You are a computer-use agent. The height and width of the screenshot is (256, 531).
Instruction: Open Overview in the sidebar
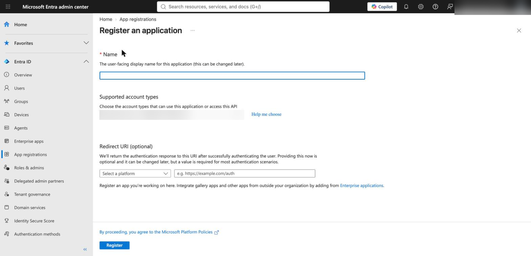[23, 75]
